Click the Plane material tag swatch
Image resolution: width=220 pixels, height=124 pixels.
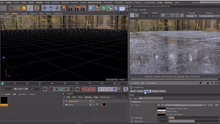coord(104,104)
